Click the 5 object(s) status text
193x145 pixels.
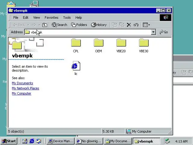16,131
